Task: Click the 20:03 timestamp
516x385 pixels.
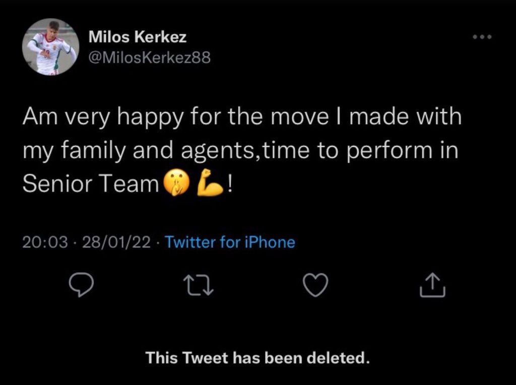Action: (45, 242)
